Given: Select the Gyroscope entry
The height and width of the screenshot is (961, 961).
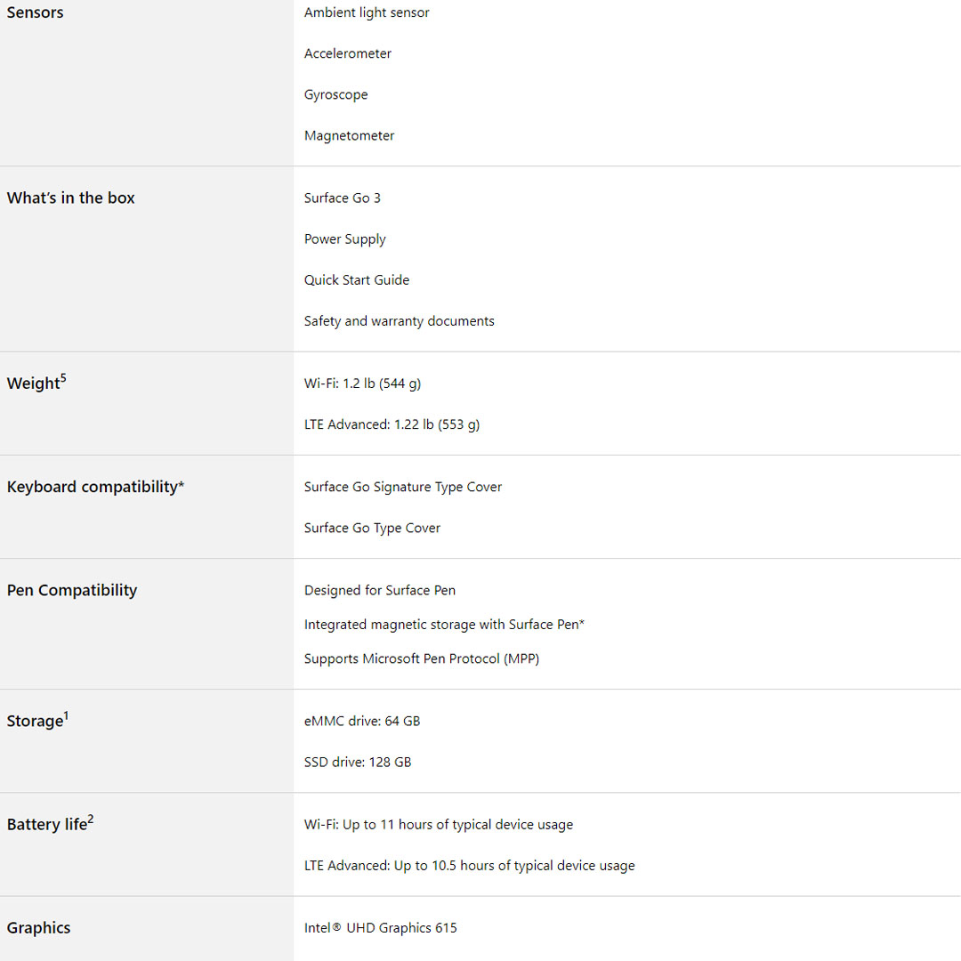Looking at the screenshot, I should pos(335,94).
